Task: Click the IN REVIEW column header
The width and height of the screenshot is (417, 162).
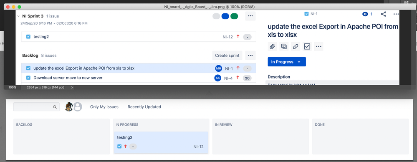Action: pos(224,124)
